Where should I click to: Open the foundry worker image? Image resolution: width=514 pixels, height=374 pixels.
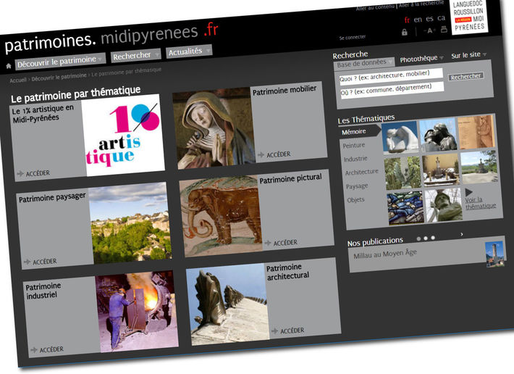(137, 312)
